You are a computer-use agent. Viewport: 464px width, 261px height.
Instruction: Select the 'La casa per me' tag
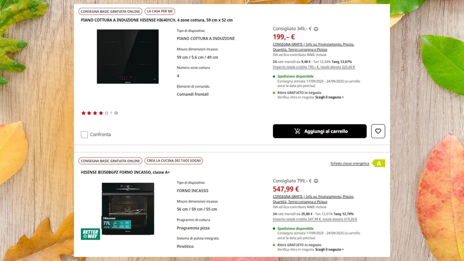click(159, 11)
